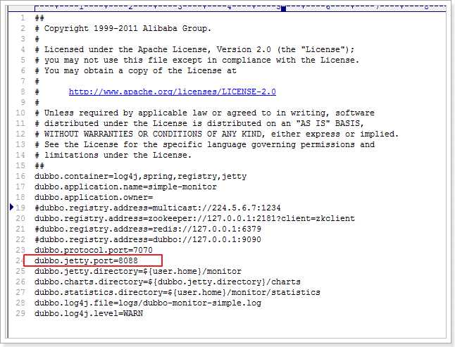Click the 'dubbo.jetty.directory=${user.home}/monitor' line
Screen dimensions: 455x347
click(138, 271)
